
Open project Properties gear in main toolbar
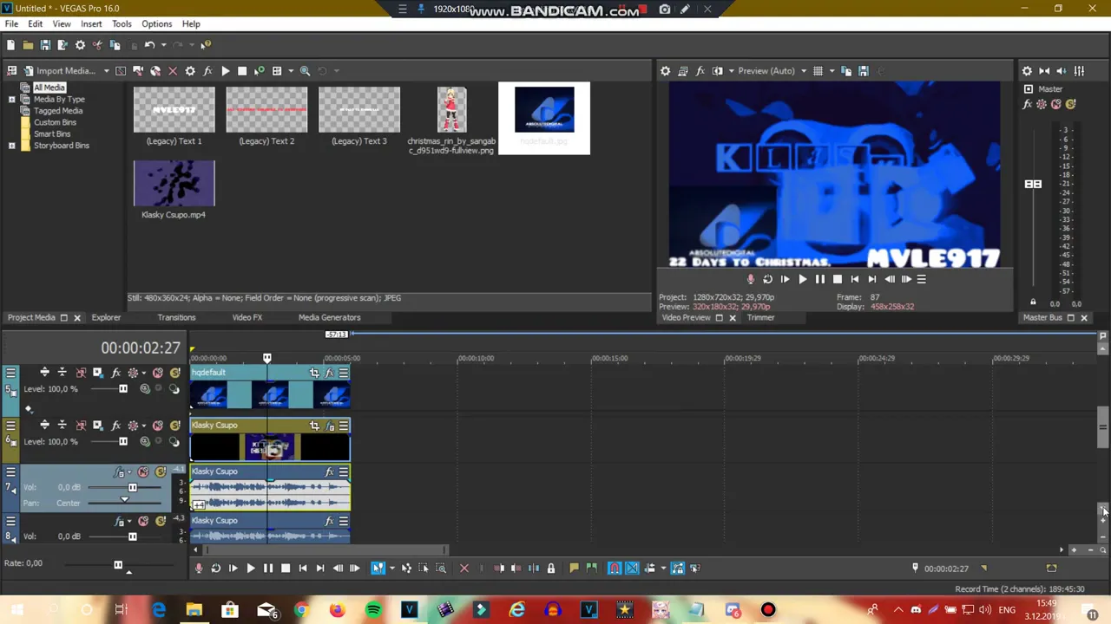[80, 45]
